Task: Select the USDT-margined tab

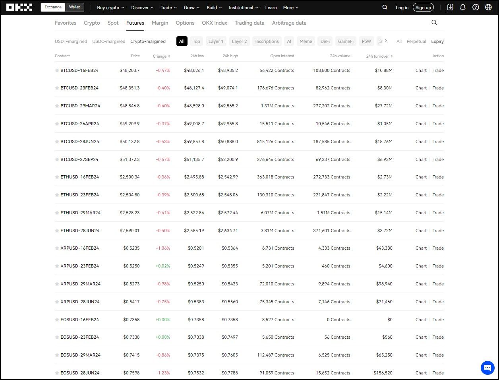Action: point(71,41)
